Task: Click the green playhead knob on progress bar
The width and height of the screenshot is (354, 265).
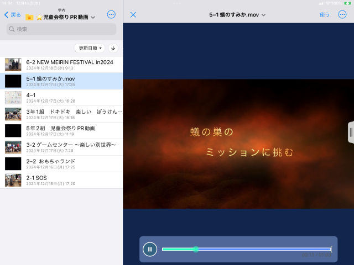Action: (196, 249)
